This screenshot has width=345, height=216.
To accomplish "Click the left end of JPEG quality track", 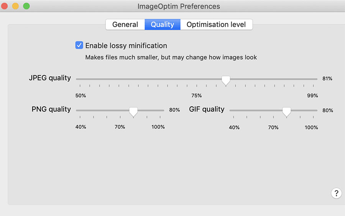I will pos(77,79).
